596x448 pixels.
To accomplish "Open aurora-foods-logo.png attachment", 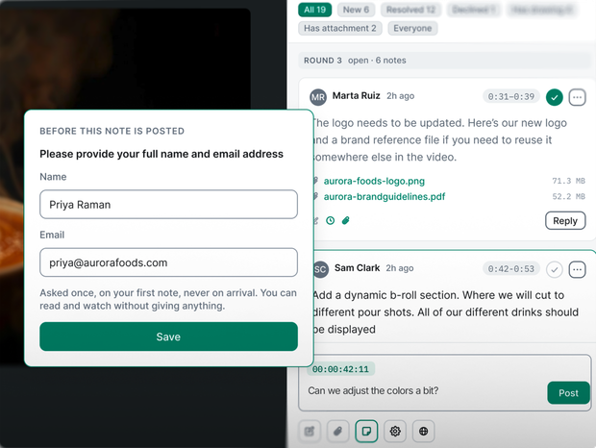I will 374,181.
